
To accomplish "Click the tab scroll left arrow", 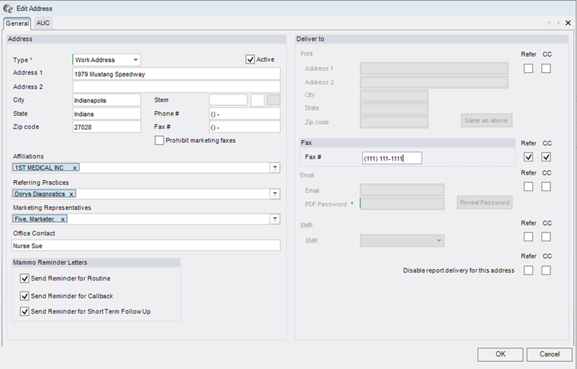I will (x=549, y=23).
